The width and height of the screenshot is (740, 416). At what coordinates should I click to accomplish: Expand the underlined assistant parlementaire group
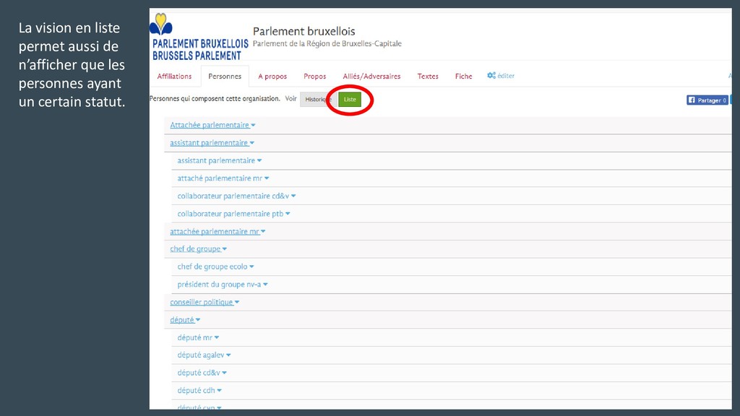tap(212, 143)
